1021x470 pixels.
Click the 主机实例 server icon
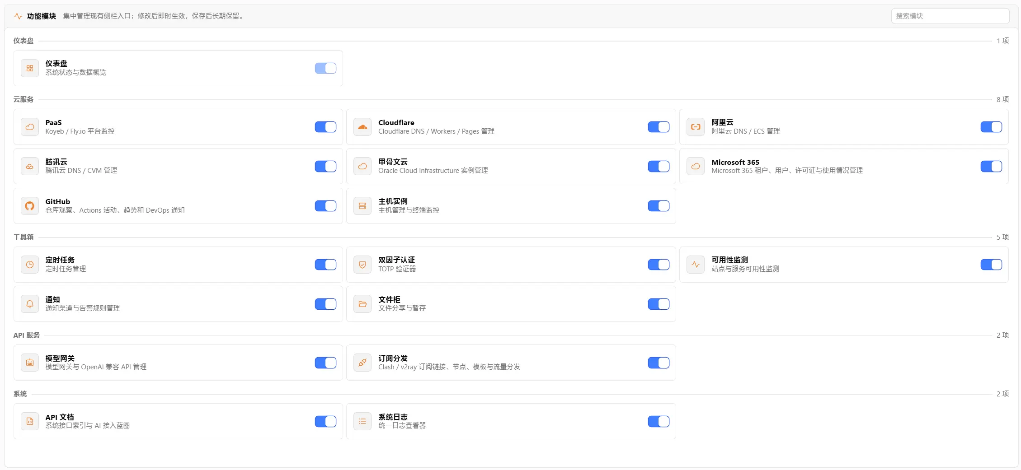[362, 206]
